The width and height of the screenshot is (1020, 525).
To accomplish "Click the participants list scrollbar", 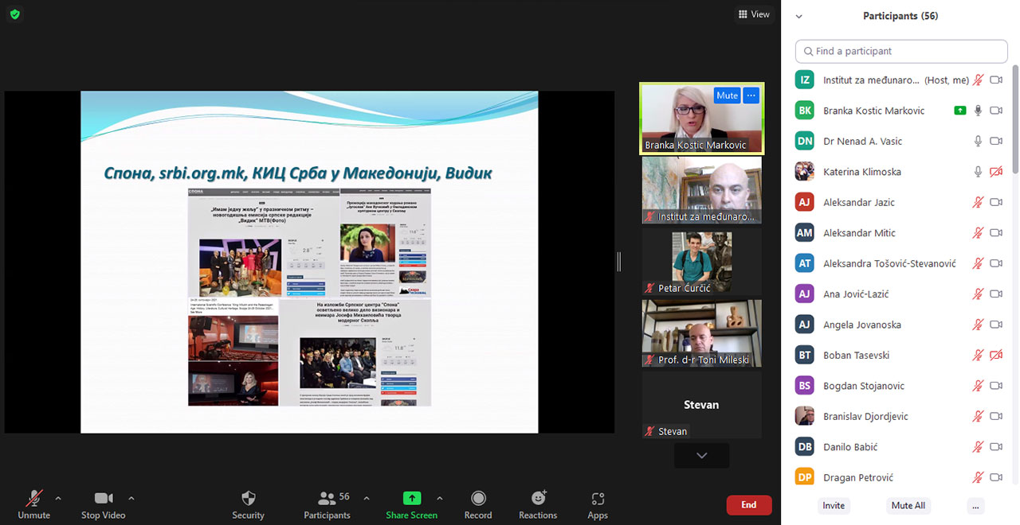I will (1015, 119).
